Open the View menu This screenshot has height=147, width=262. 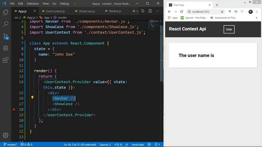(45, 4)
